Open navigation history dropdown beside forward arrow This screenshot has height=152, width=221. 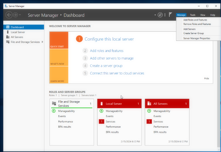click(20, 15)
